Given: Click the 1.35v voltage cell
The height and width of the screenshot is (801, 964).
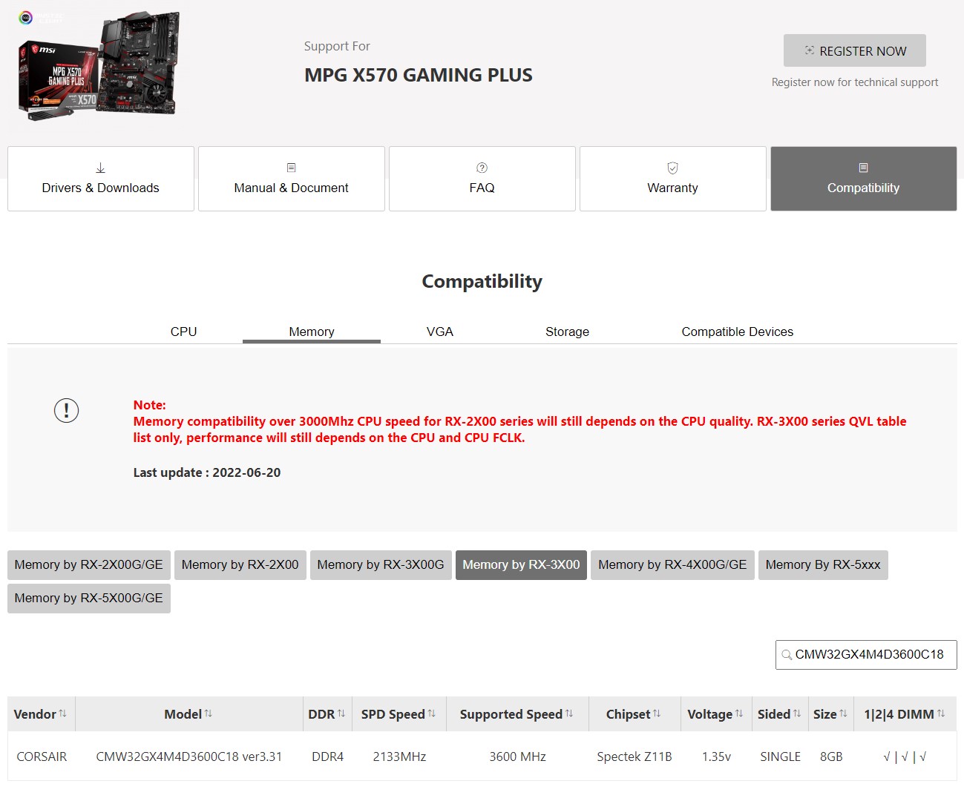Looking at the screenshot, I should (x=717, y=756).
